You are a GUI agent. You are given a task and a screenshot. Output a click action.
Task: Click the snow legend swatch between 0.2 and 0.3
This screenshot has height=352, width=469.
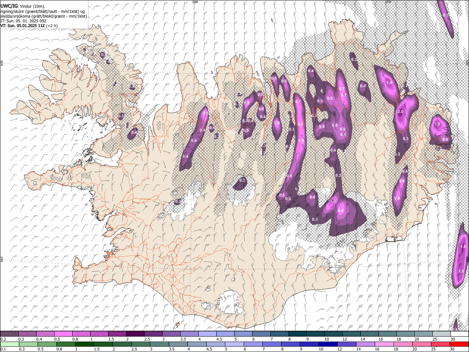(x=9, y=334)
